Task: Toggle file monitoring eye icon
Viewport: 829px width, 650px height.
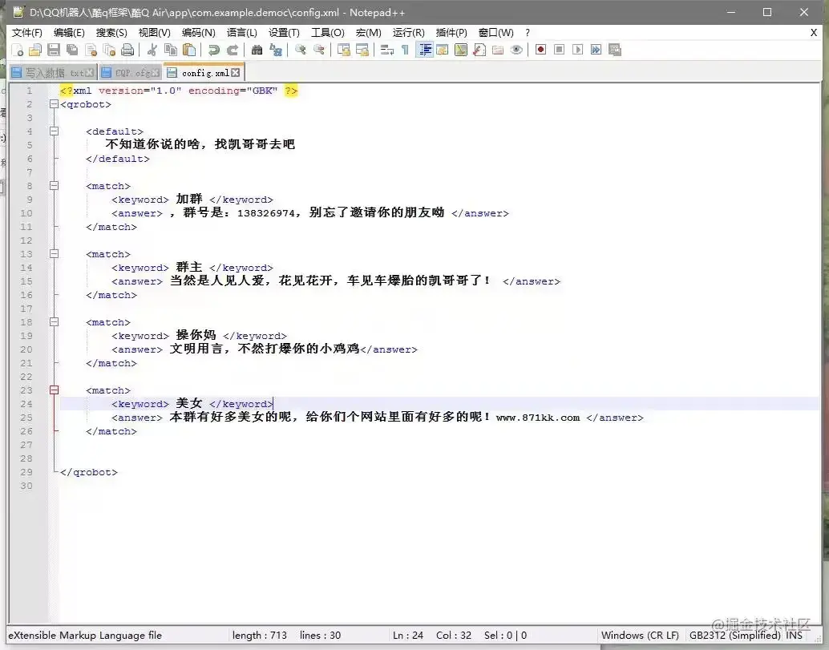Action: (x=516, y=50)
